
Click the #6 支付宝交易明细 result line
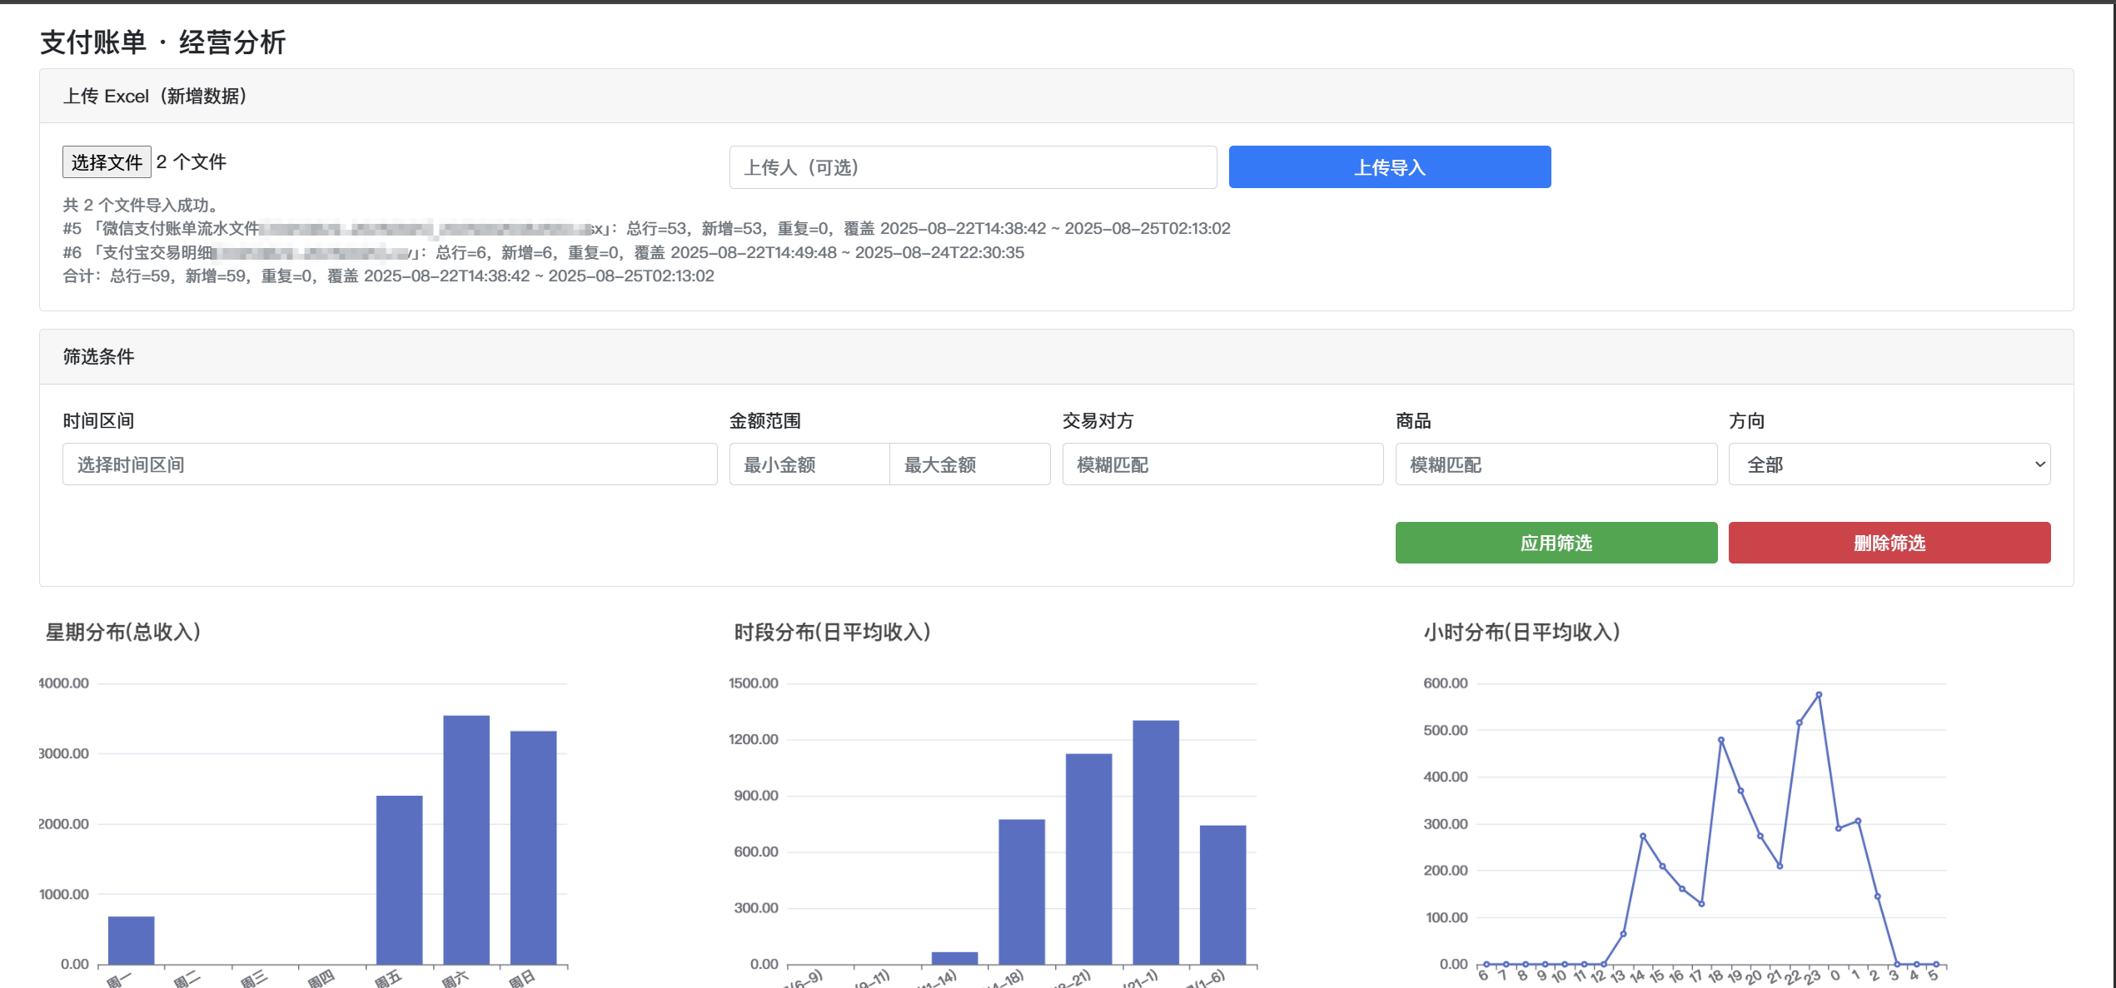543,252
